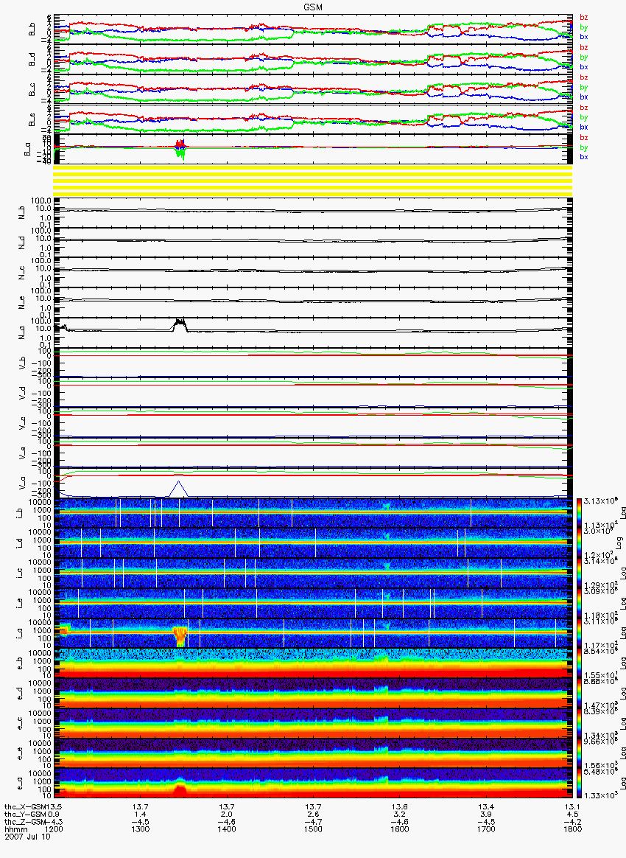626x858 pixels.
Task: Click the i_d ion spectrogram label
Action: pos(20,544)
